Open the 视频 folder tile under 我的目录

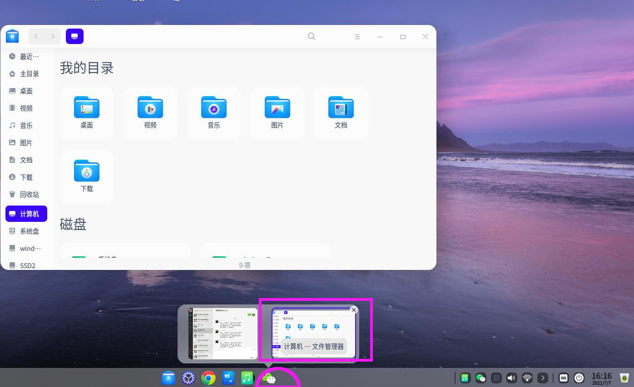[150, 113]
